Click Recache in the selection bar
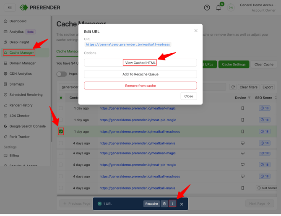Viewport: 281px width, 216px height. (151, 204)
